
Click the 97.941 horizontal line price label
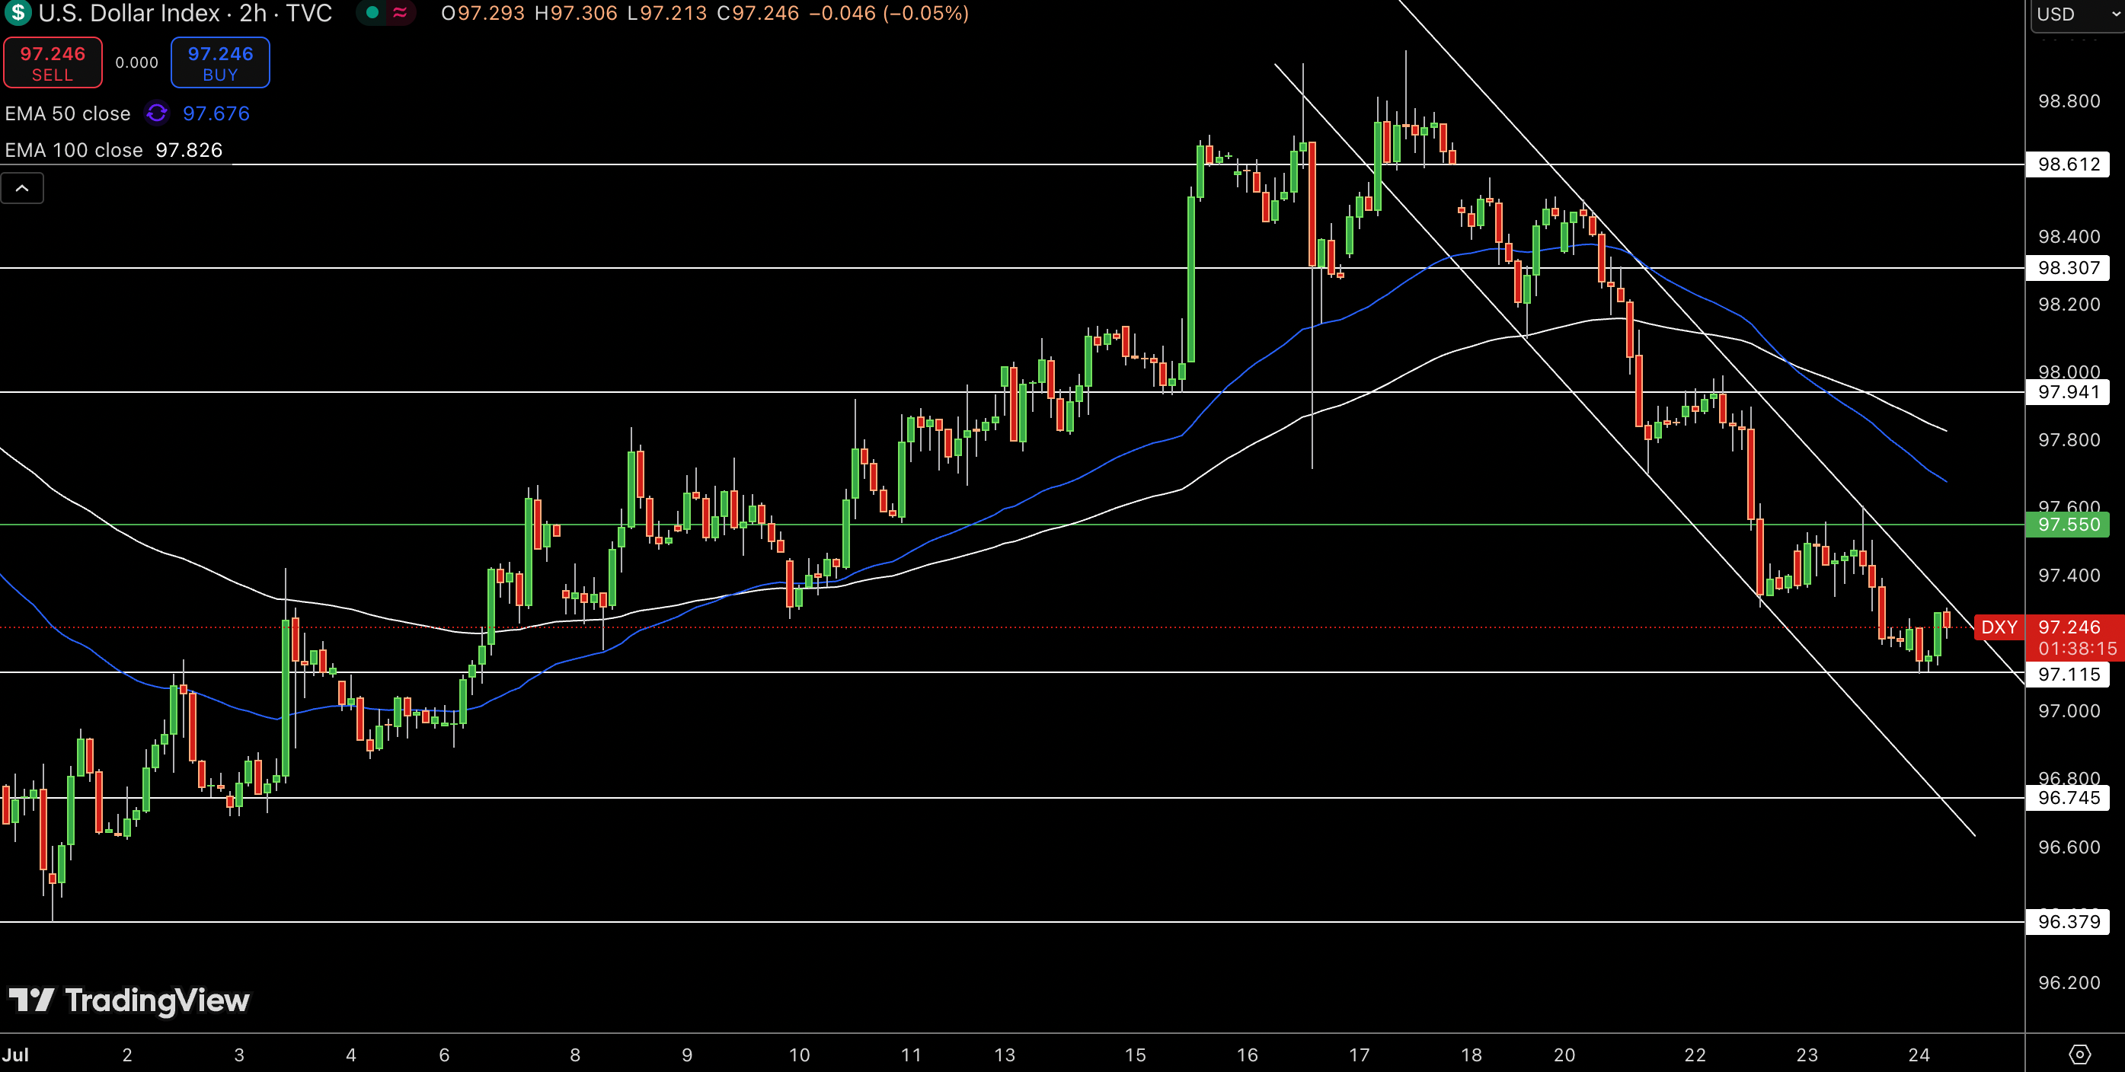coord(2068,391)
